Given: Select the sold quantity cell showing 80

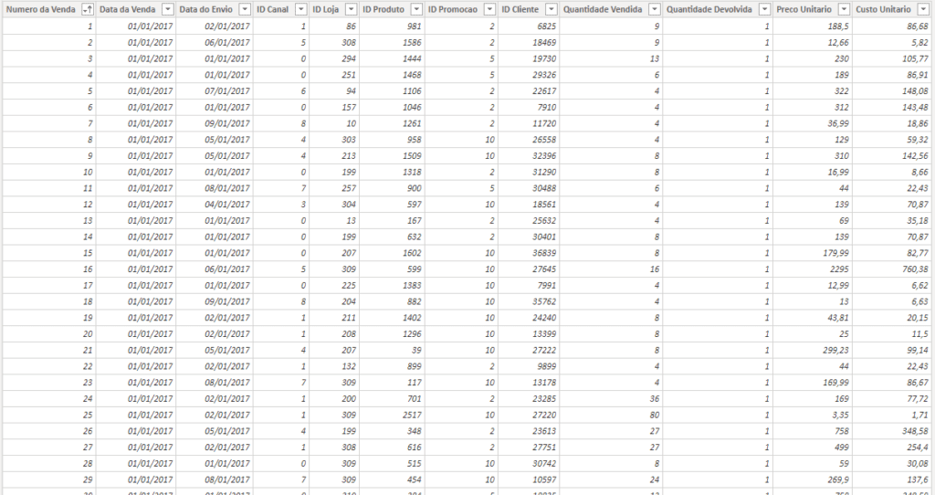Looking at the screenshot, I should tap(611, 415).
